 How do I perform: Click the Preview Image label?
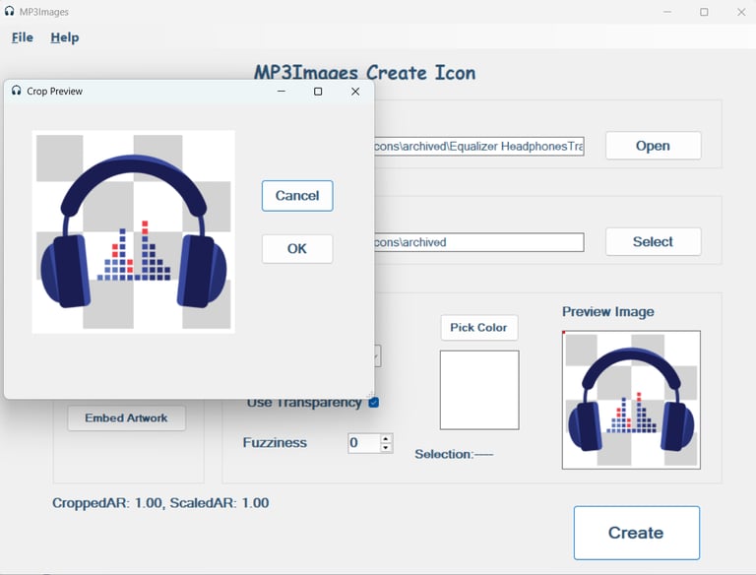pyautogui.click(x=608, y=311)
